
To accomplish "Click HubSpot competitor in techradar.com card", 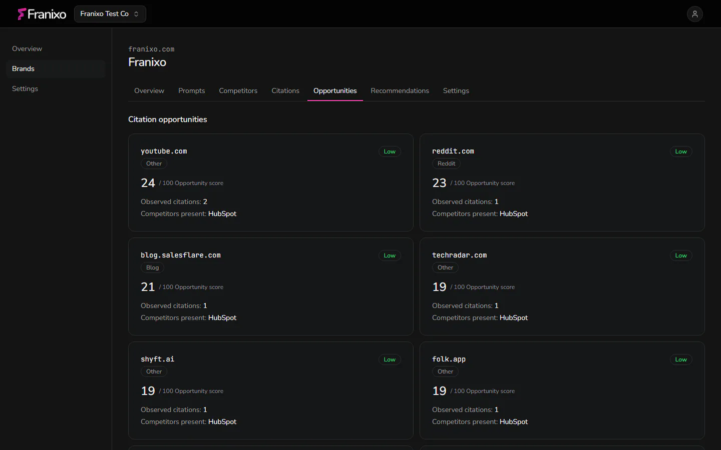I will 514,317.
